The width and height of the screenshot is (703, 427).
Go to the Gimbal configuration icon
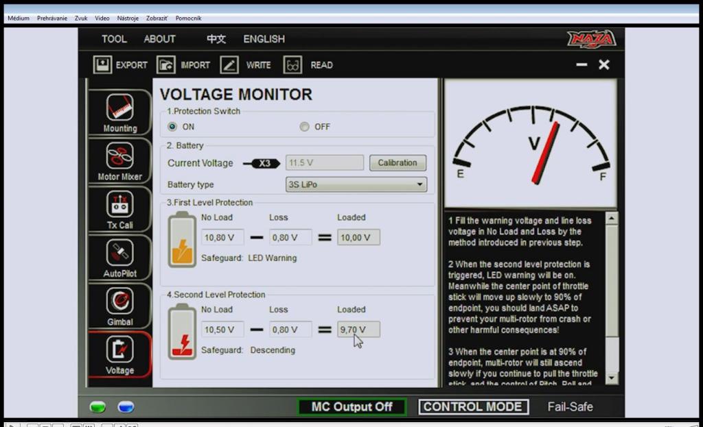[x=119, y=302]
